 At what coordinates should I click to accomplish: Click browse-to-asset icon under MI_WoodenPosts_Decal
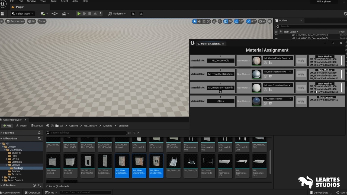tap(270, 63)
